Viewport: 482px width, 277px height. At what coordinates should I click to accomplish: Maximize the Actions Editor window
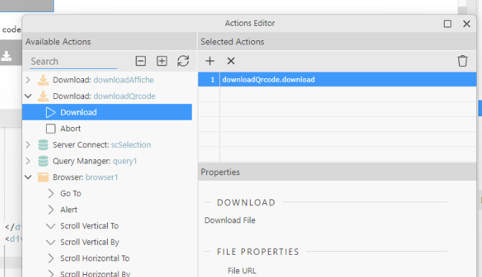click(x=448, y=24)
